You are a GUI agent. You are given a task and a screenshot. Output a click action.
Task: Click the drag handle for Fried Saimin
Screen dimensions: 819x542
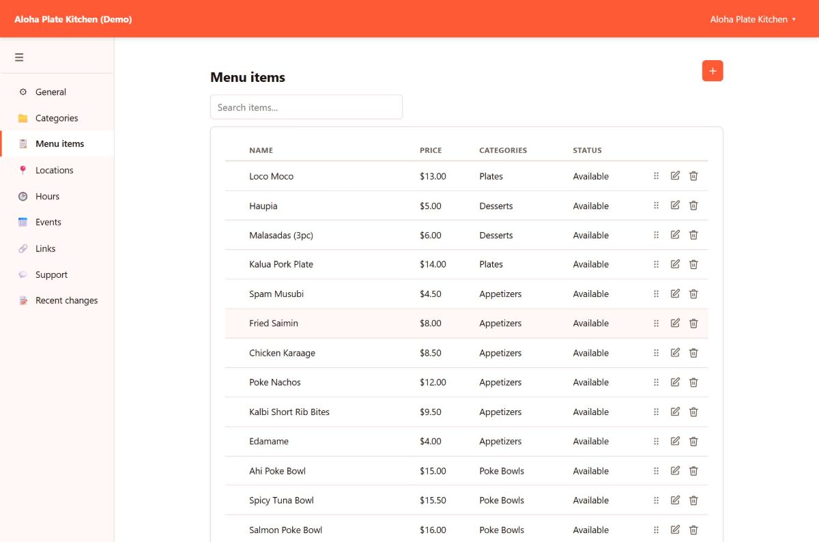pos(657,324)
